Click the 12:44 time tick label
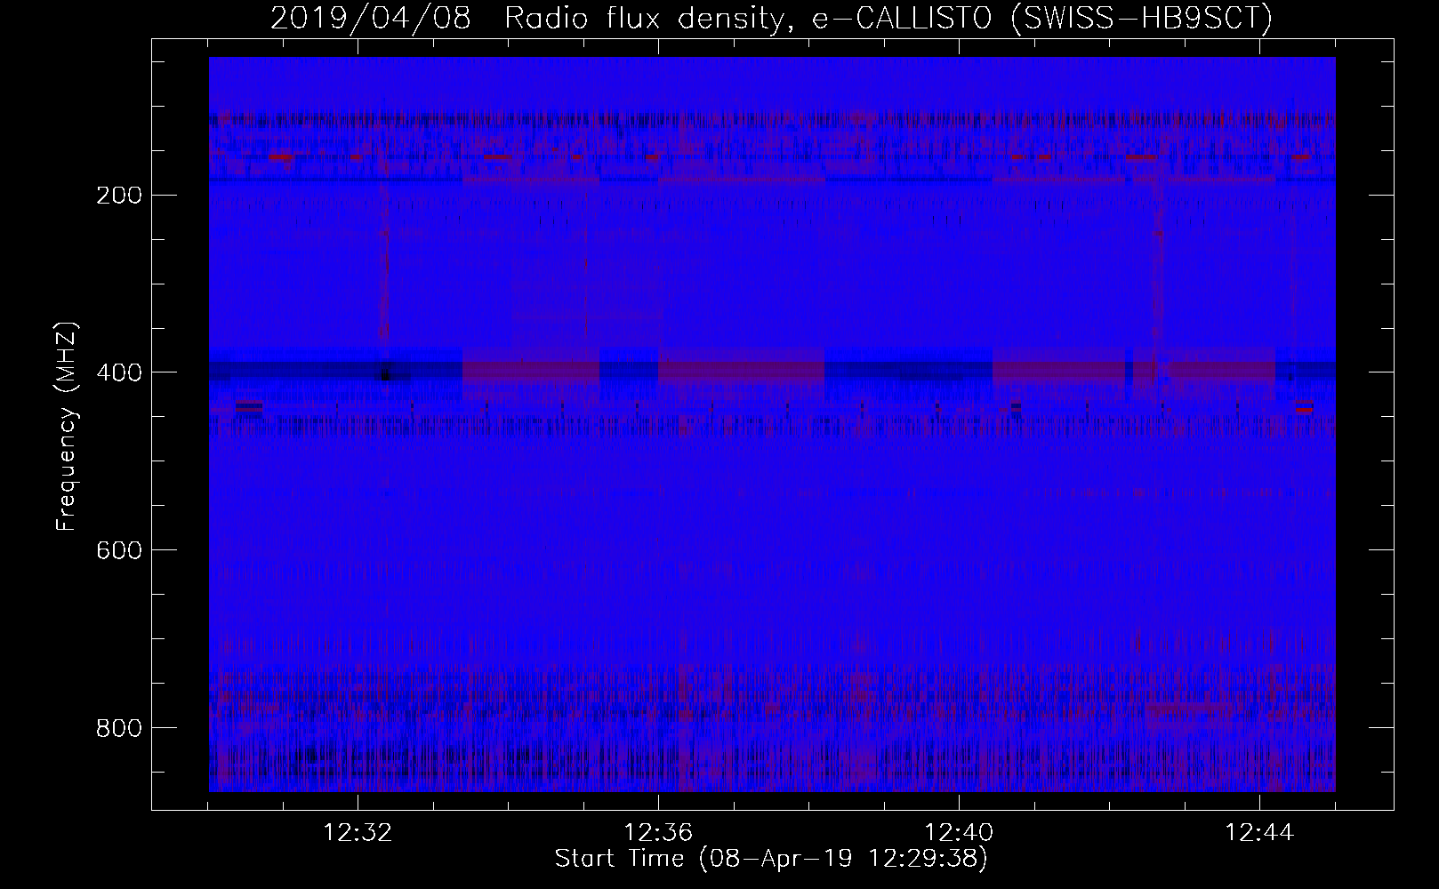The height and width of the screenshot is (889, 1439). pos(1259,833)
